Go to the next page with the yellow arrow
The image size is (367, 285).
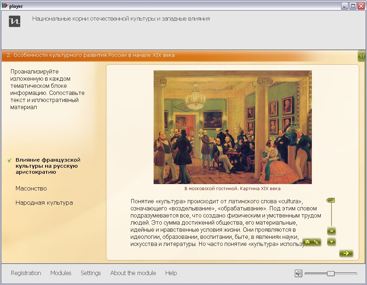[x=346, y=253]
